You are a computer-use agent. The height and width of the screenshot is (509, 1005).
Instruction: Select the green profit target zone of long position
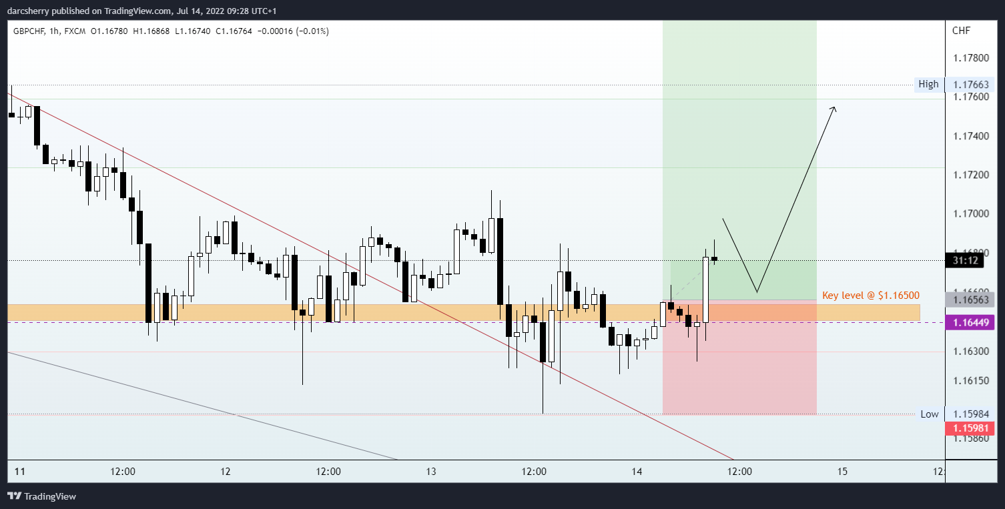(x=739, y=160)
